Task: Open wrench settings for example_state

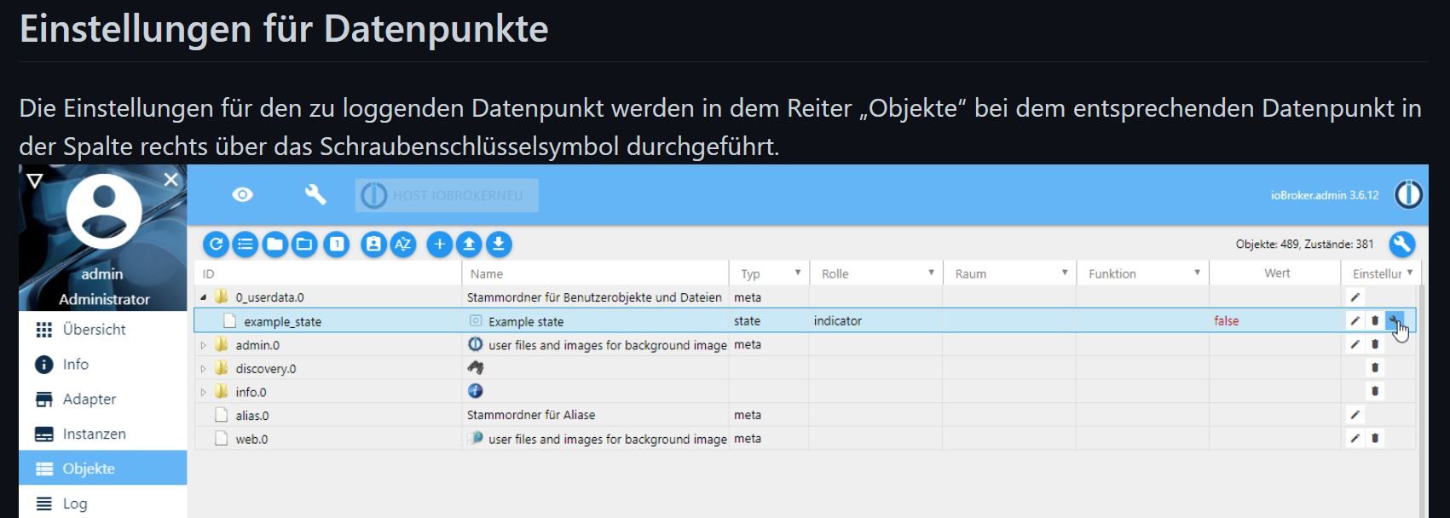Action: click(1395, 321)
